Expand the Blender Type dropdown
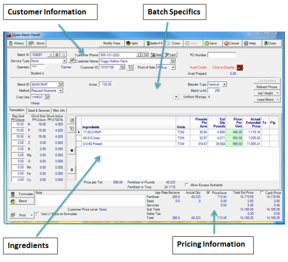The width and height of the screenshot is (288, 262). pos(224,84)
